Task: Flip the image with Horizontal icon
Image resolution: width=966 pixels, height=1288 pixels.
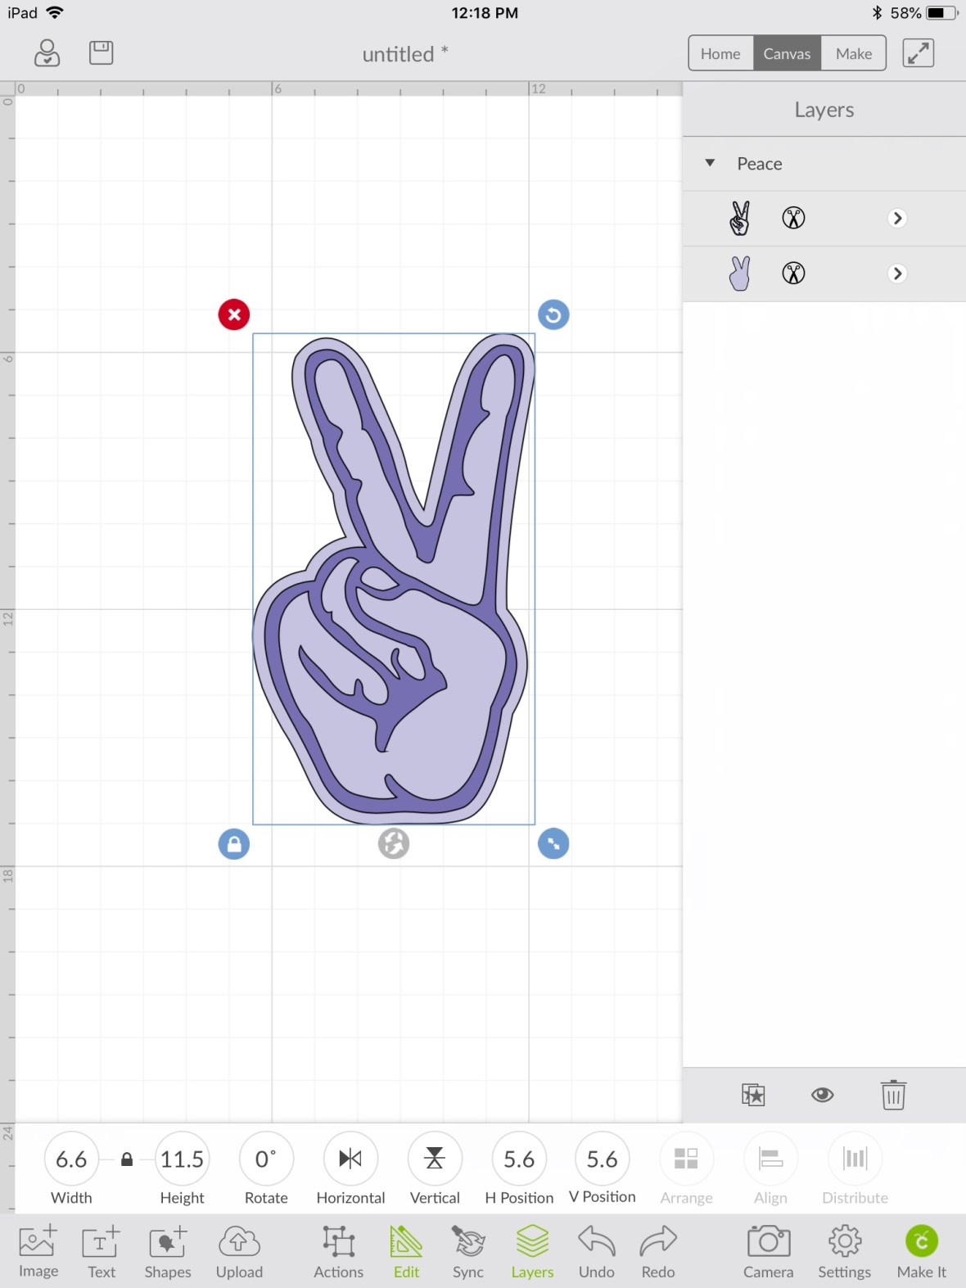Action: tap(350, 1159)
